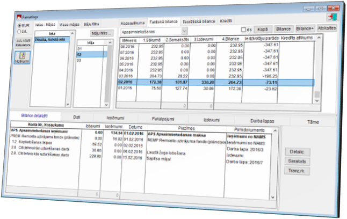This screenshot has width=347, height=219.
Task: Select the EUR currency radio button
Action: [x=20, y=25]
